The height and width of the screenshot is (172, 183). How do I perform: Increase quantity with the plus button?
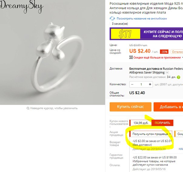150,84
